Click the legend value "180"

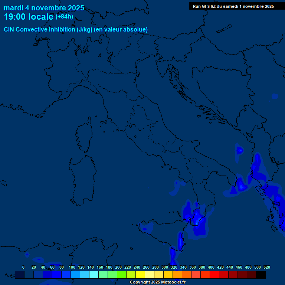tap(109, 267)
